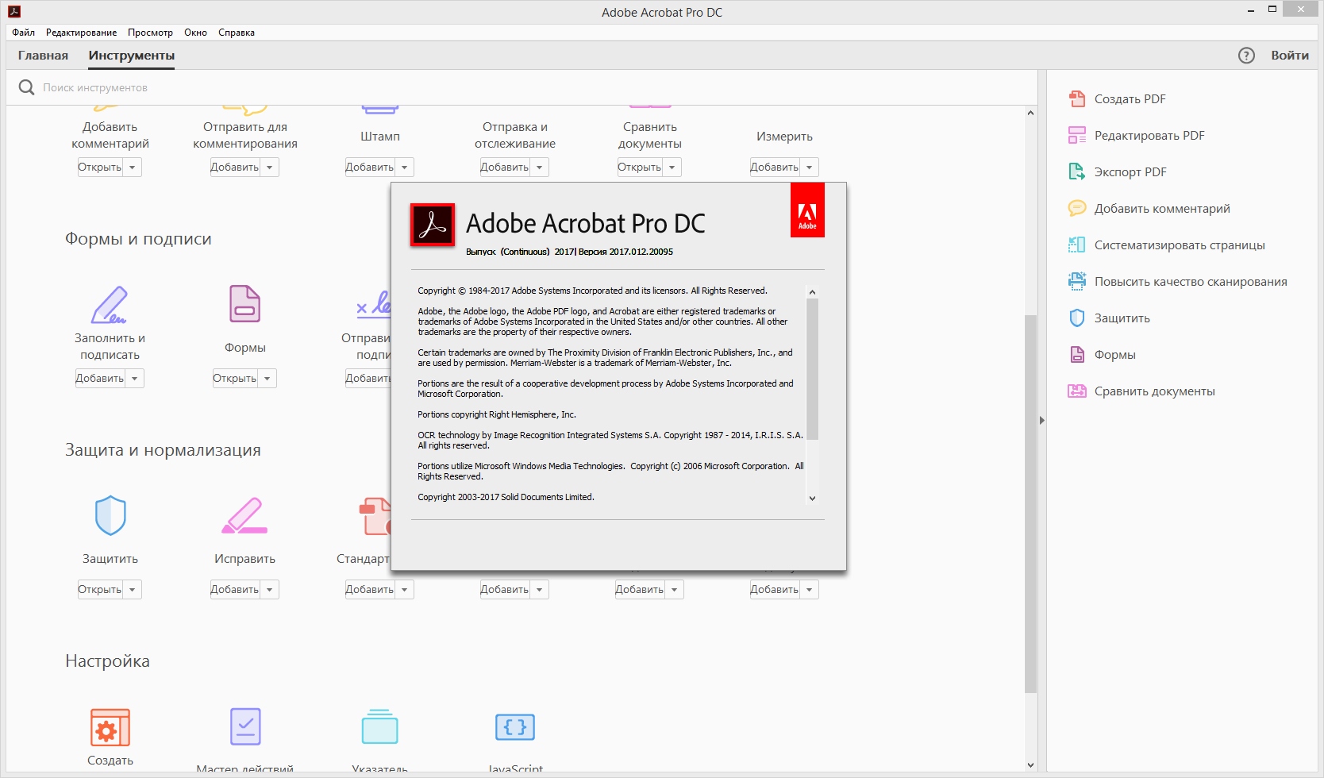The height and width of the screenshot is (778, 1324).
Task: Select the Forms tool icon
Action: click(244, 304)
